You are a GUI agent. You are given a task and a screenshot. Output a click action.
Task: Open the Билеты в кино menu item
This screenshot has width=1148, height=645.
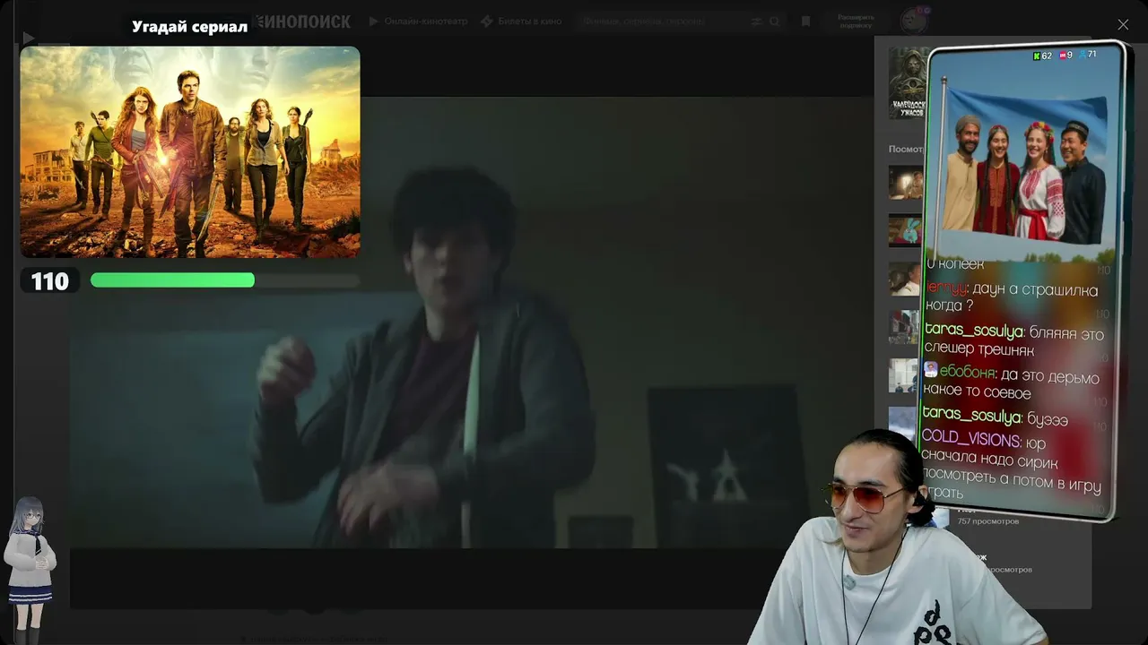pyautogui.click(x=521, y=21)
